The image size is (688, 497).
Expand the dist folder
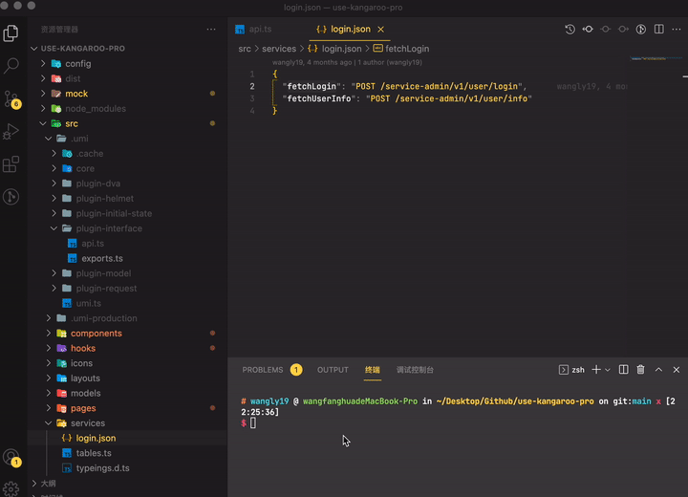43,78
